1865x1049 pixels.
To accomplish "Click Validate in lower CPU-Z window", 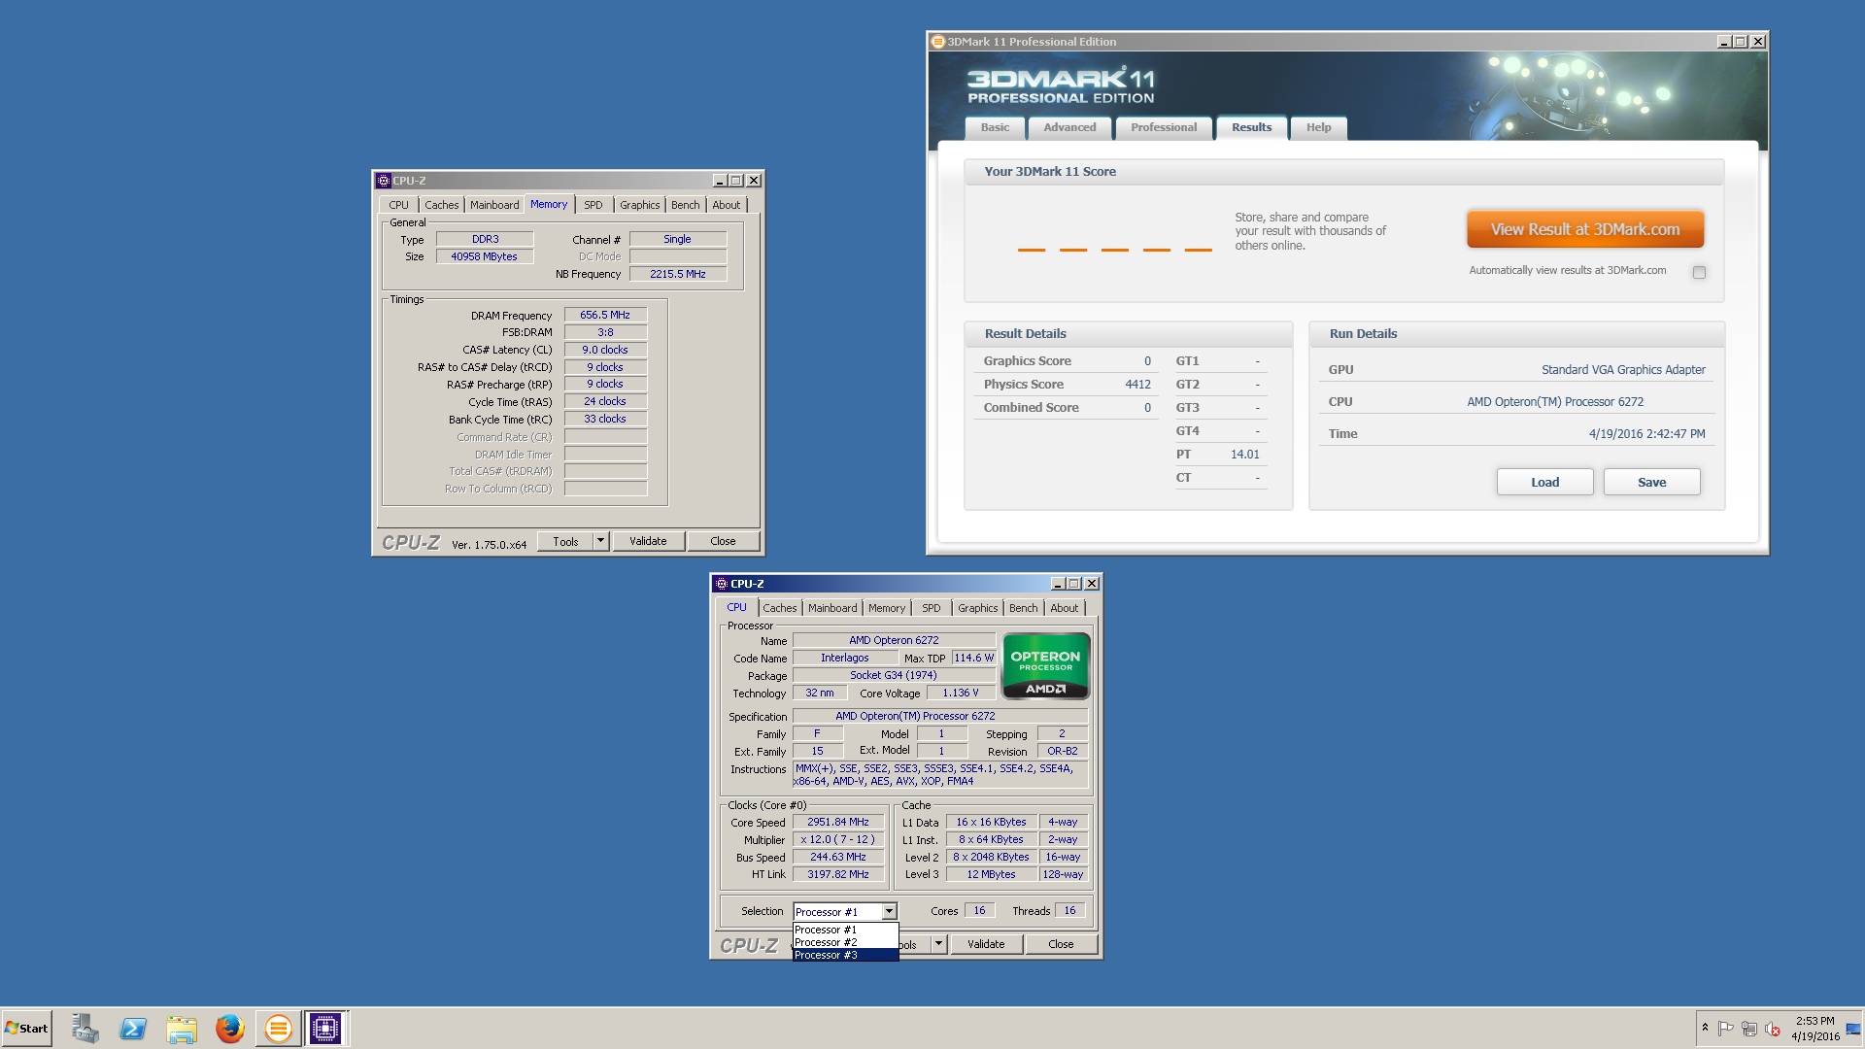I will pos(986,944).
